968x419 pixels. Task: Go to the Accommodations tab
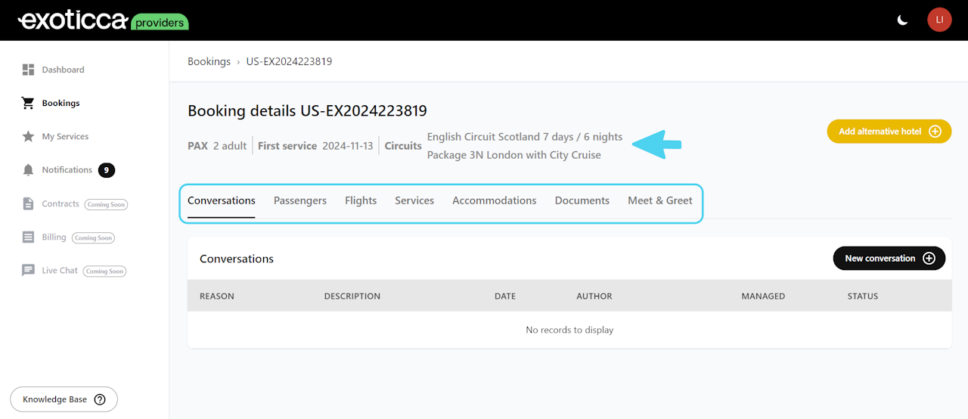click(495, 200)
